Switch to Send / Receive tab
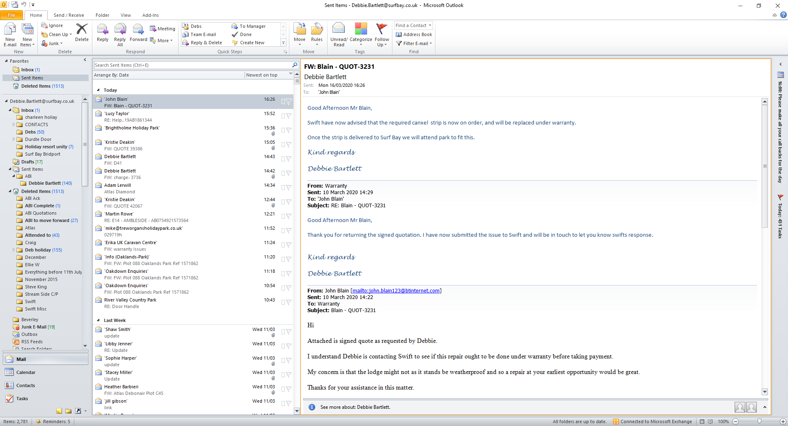This screenshot has width=788, height=426. 69,15
